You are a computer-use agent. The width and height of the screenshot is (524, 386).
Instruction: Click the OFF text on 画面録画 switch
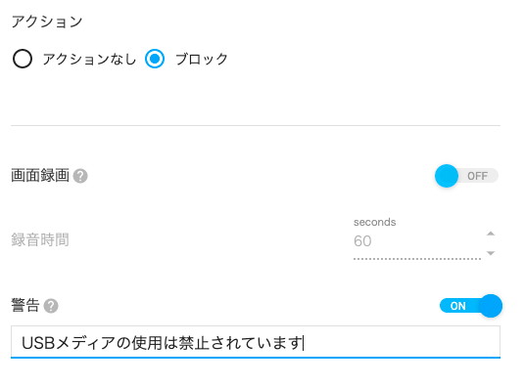point(477,176)
